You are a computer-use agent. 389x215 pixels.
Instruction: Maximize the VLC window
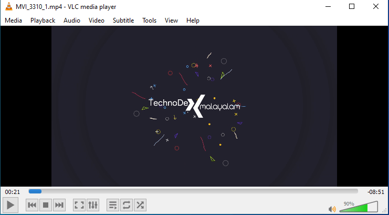pos(352,7)
